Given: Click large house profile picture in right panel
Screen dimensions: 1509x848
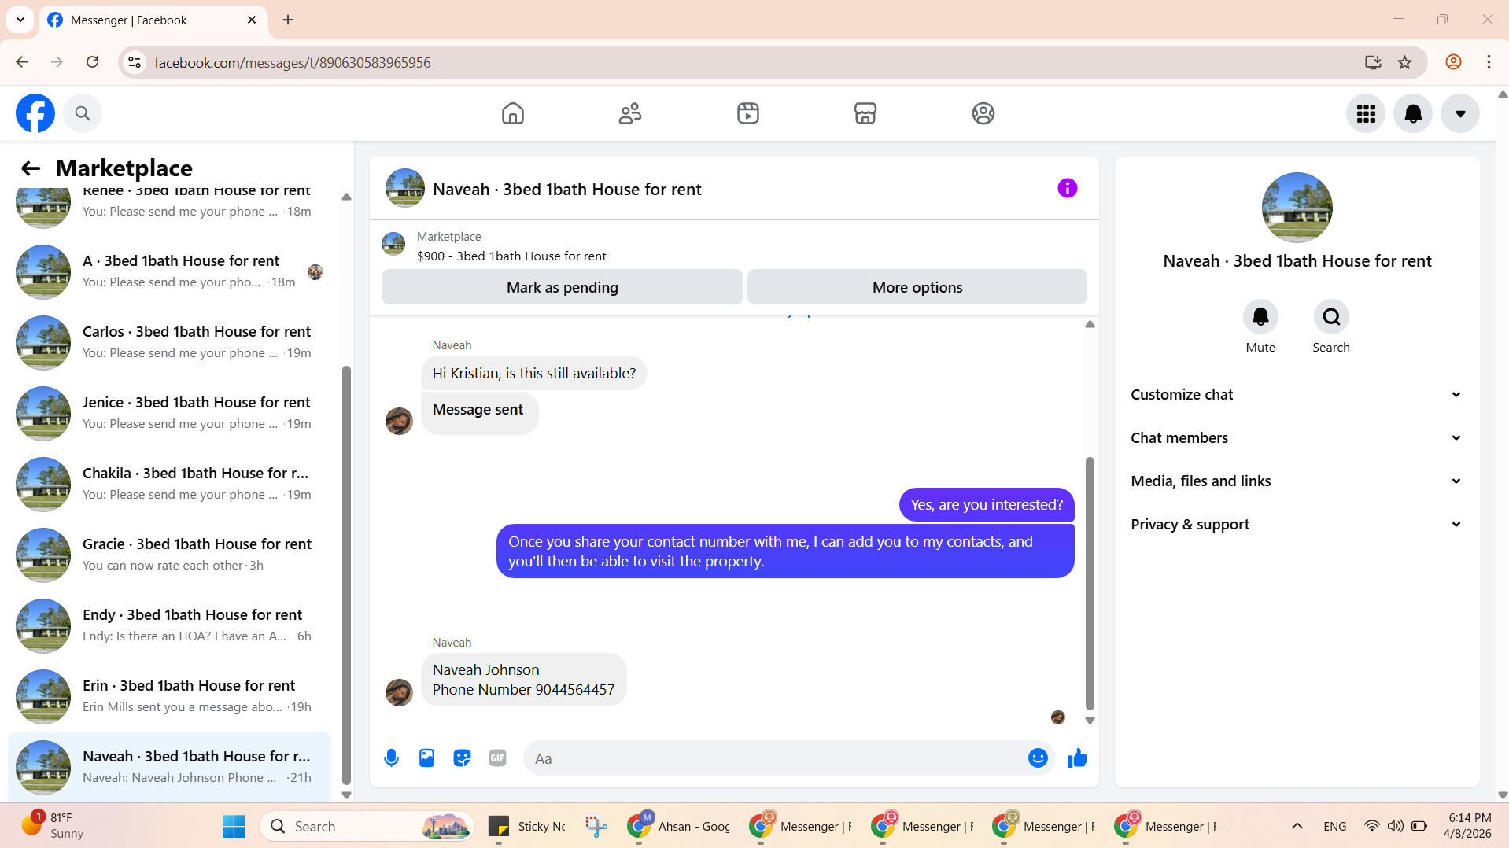Looking at the screenshot, I should click(1297, 208).
